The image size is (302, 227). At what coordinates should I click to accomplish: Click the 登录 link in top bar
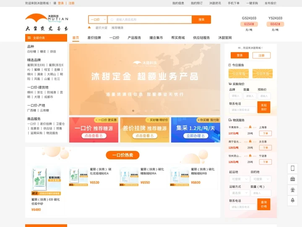61,3
